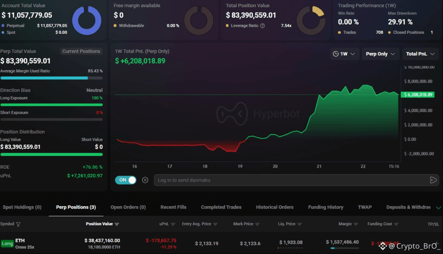Image resolution: width=443 pixels, height=254 pixels.
Task: Click the ETH margin $ 1,537,486.40
Action: tap(342, 242)
